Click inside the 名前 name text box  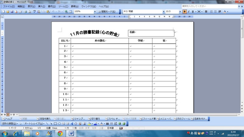pos(151,33)
